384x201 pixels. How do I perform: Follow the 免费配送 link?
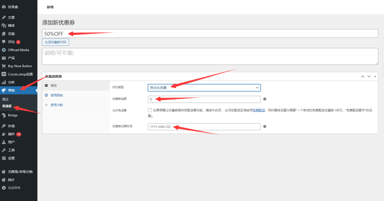click(x=258, y=110)
